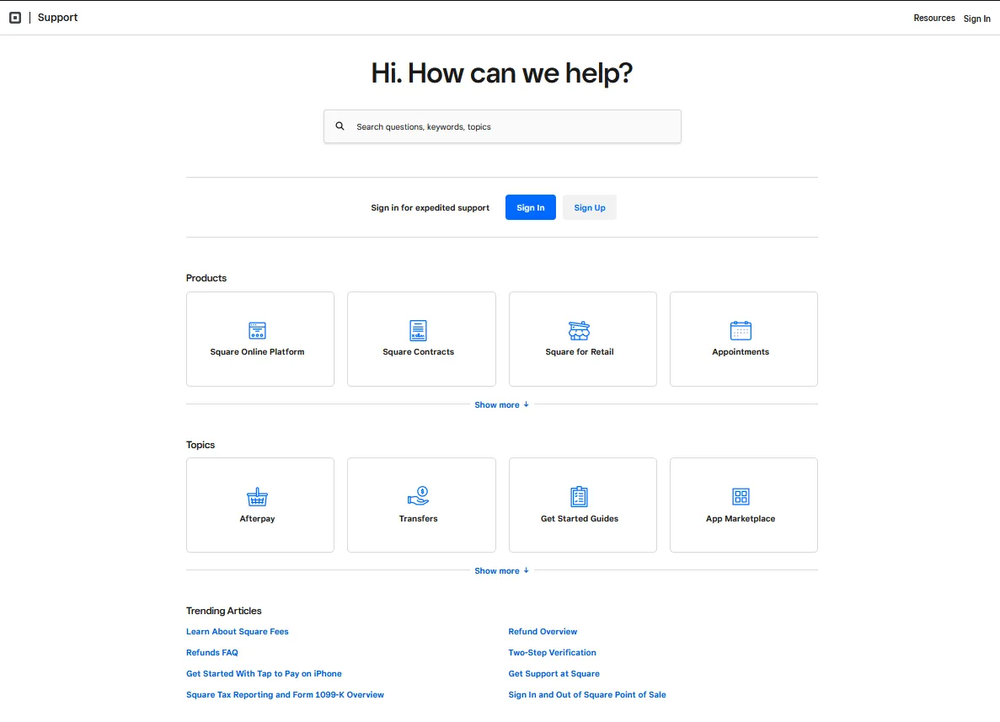
Task: Focus the search questions input field
Action: click(502, 126)
